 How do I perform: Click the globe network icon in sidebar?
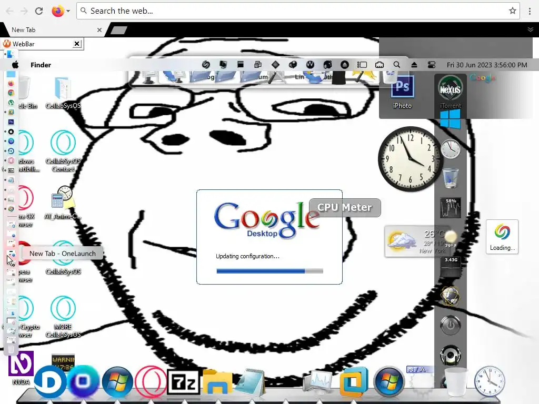451,296
